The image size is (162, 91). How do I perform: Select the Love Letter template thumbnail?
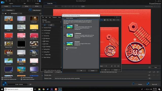click(21, 27)
